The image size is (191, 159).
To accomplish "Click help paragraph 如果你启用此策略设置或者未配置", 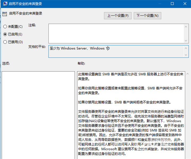I will 130,91.
